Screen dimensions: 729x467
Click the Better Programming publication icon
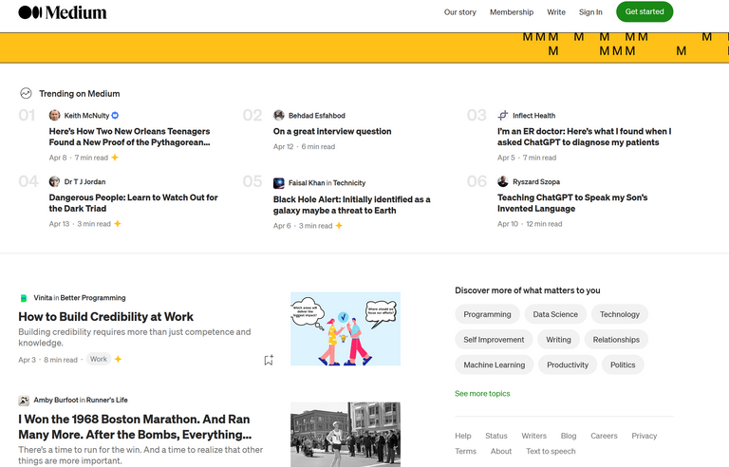[x=23, y=298]
